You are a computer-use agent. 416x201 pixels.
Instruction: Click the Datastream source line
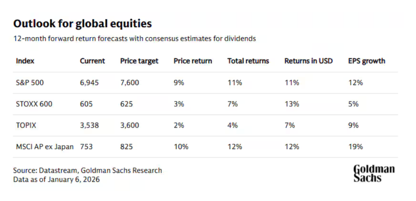pyautogui.click(x=87, y=170)
